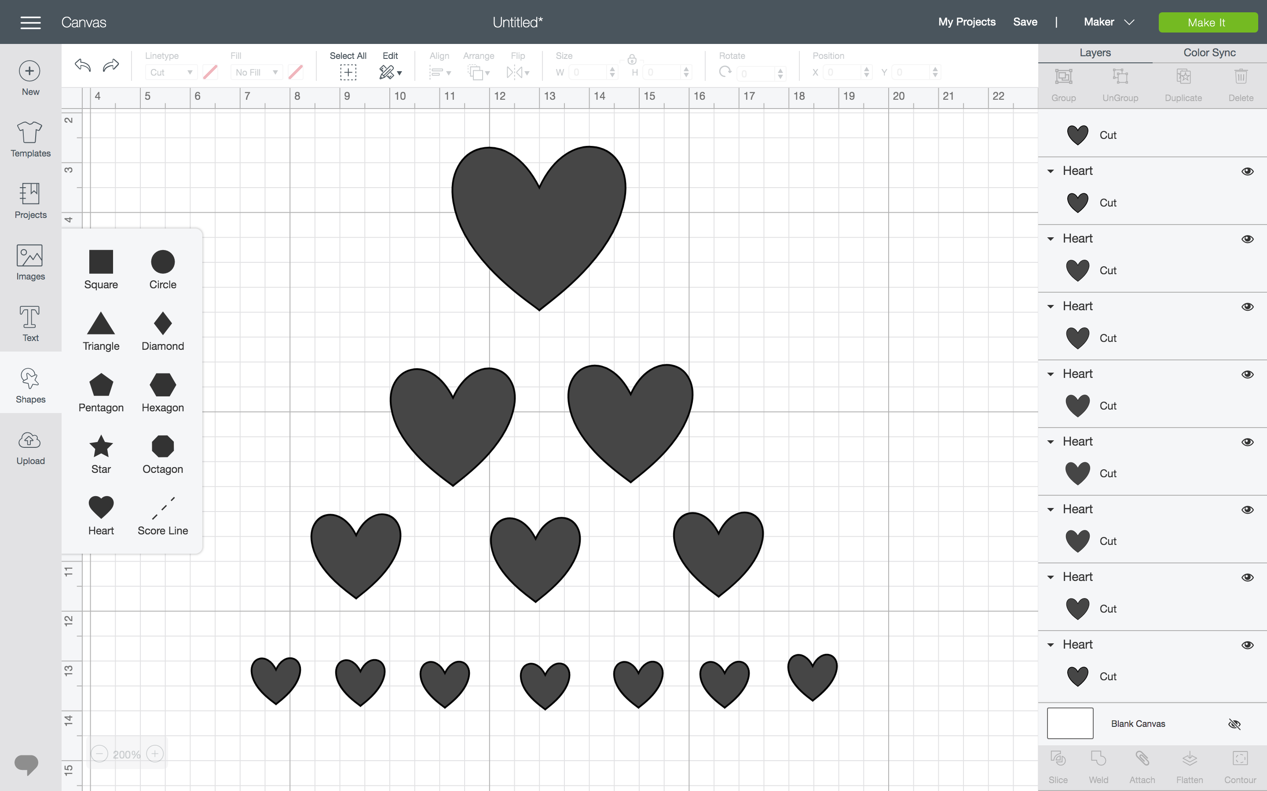Open the Text tool
1267x791 pixels.
(x=30, y=324)
